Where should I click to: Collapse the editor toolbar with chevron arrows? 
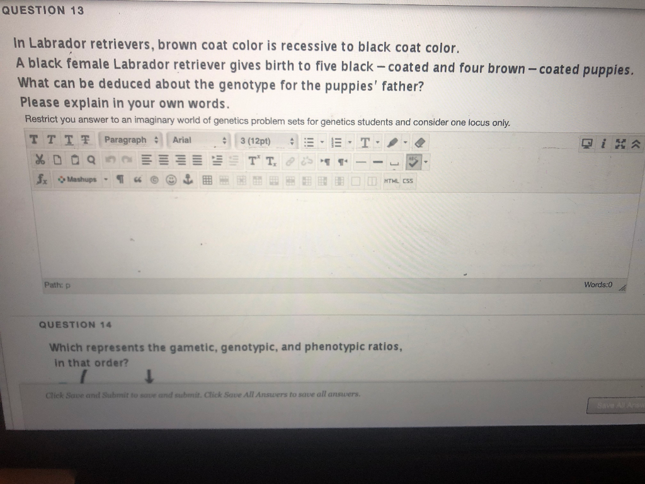[x=636, y=143]
